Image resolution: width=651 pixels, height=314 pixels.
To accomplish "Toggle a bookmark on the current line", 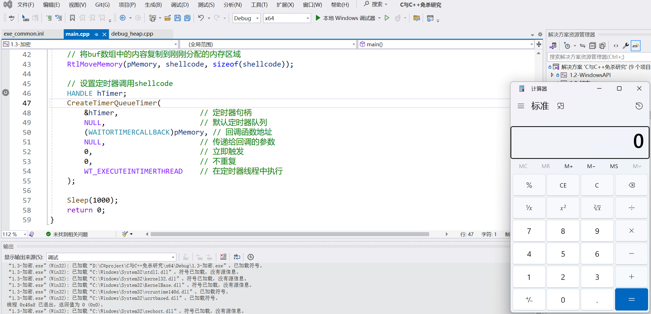I will pyautogui.click(x=72, y=18).
